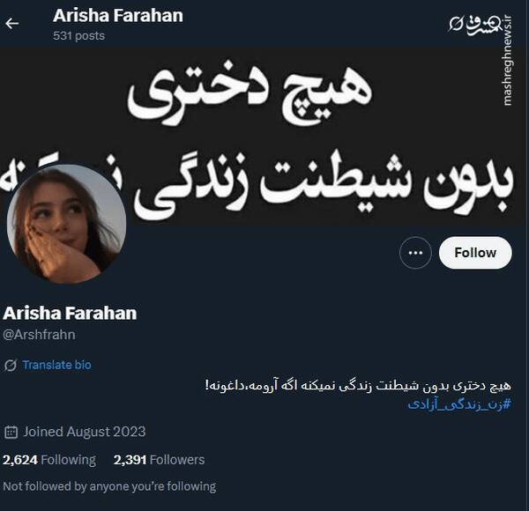Click the calendar icon beside Joined date

tap(11, 432)
